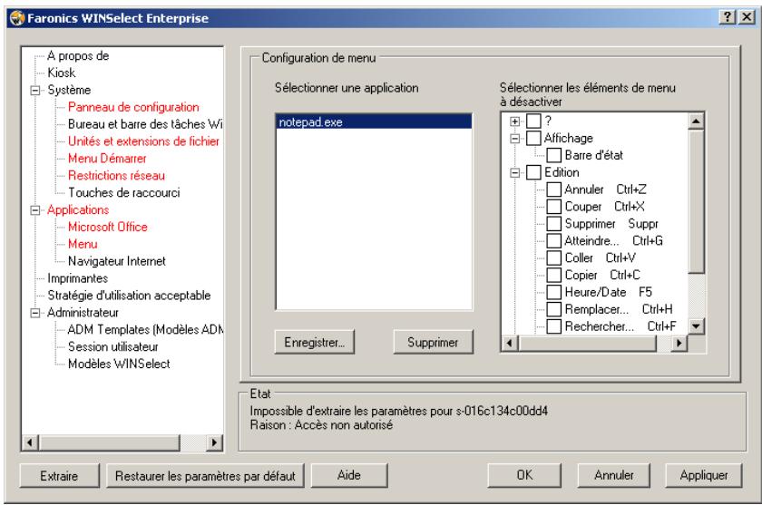
Task: Click the Supprimer button below the application list
Action: [433, 343]
